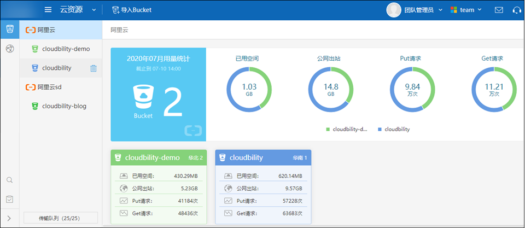Click the Aliyun logo beside 阿里云sd
525x228 pixels.
pyautogui.click(x=31, y=87)
